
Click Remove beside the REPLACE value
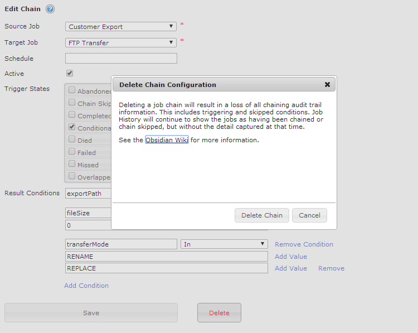[x=331, y=268]
